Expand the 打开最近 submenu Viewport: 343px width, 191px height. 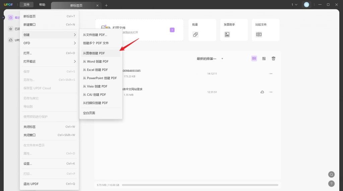49,61
